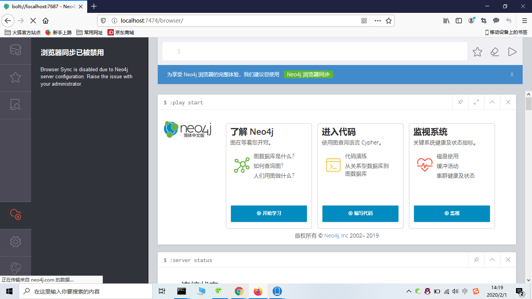Viewport: 532px width, 299px height.
Task: Expand :play start frame to fullscreen
Action: pyautogui.click(x=476, y=102)
